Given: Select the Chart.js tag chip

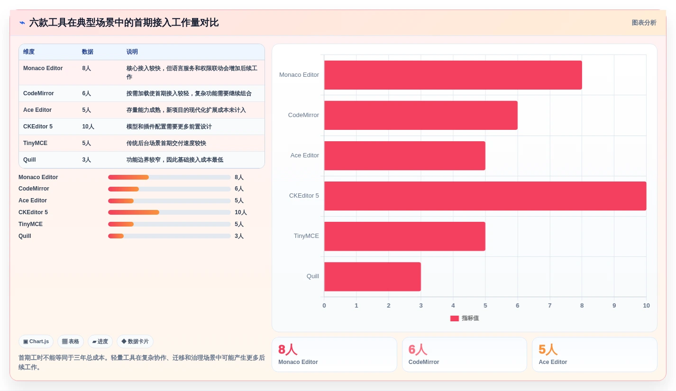Looking at the screenshot, I should pos(36,341).
